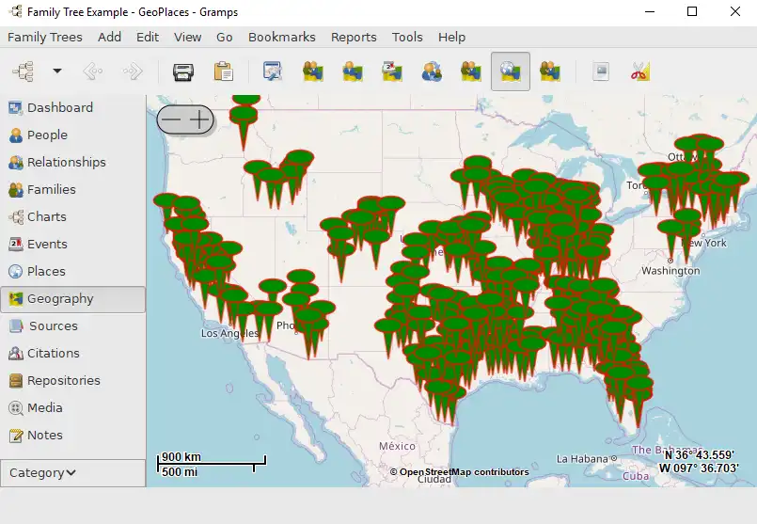
Task: Click the Manage Family Trees toolbar icon
Action: pyautogui.click(x=23, y=71)
